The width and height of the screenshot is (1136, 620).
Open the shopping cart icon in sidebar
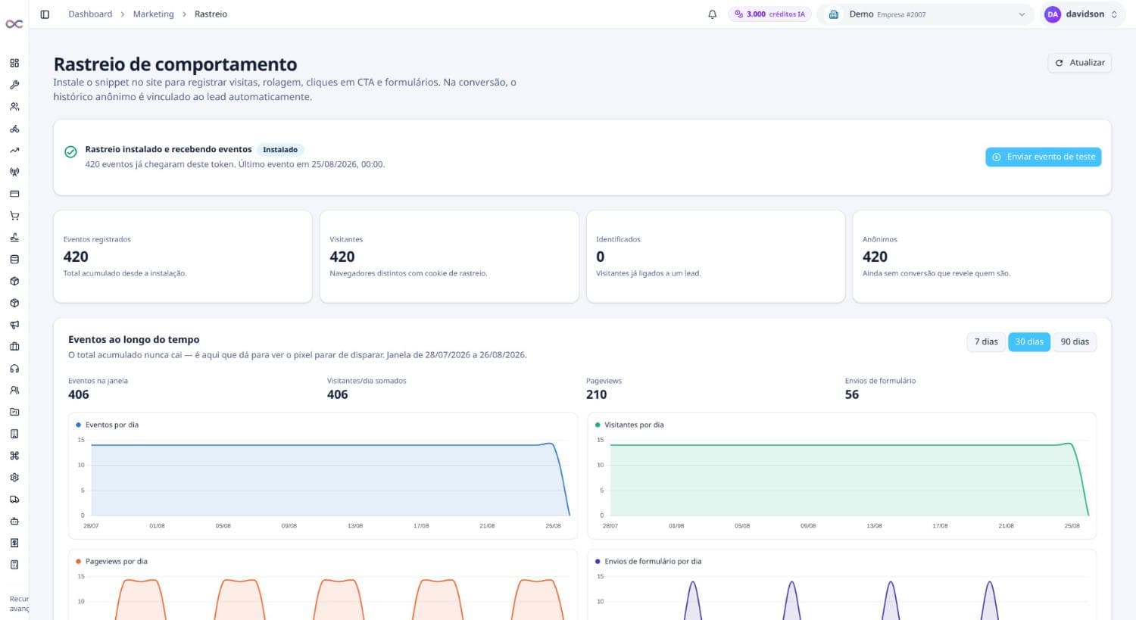tap(14, 216)
